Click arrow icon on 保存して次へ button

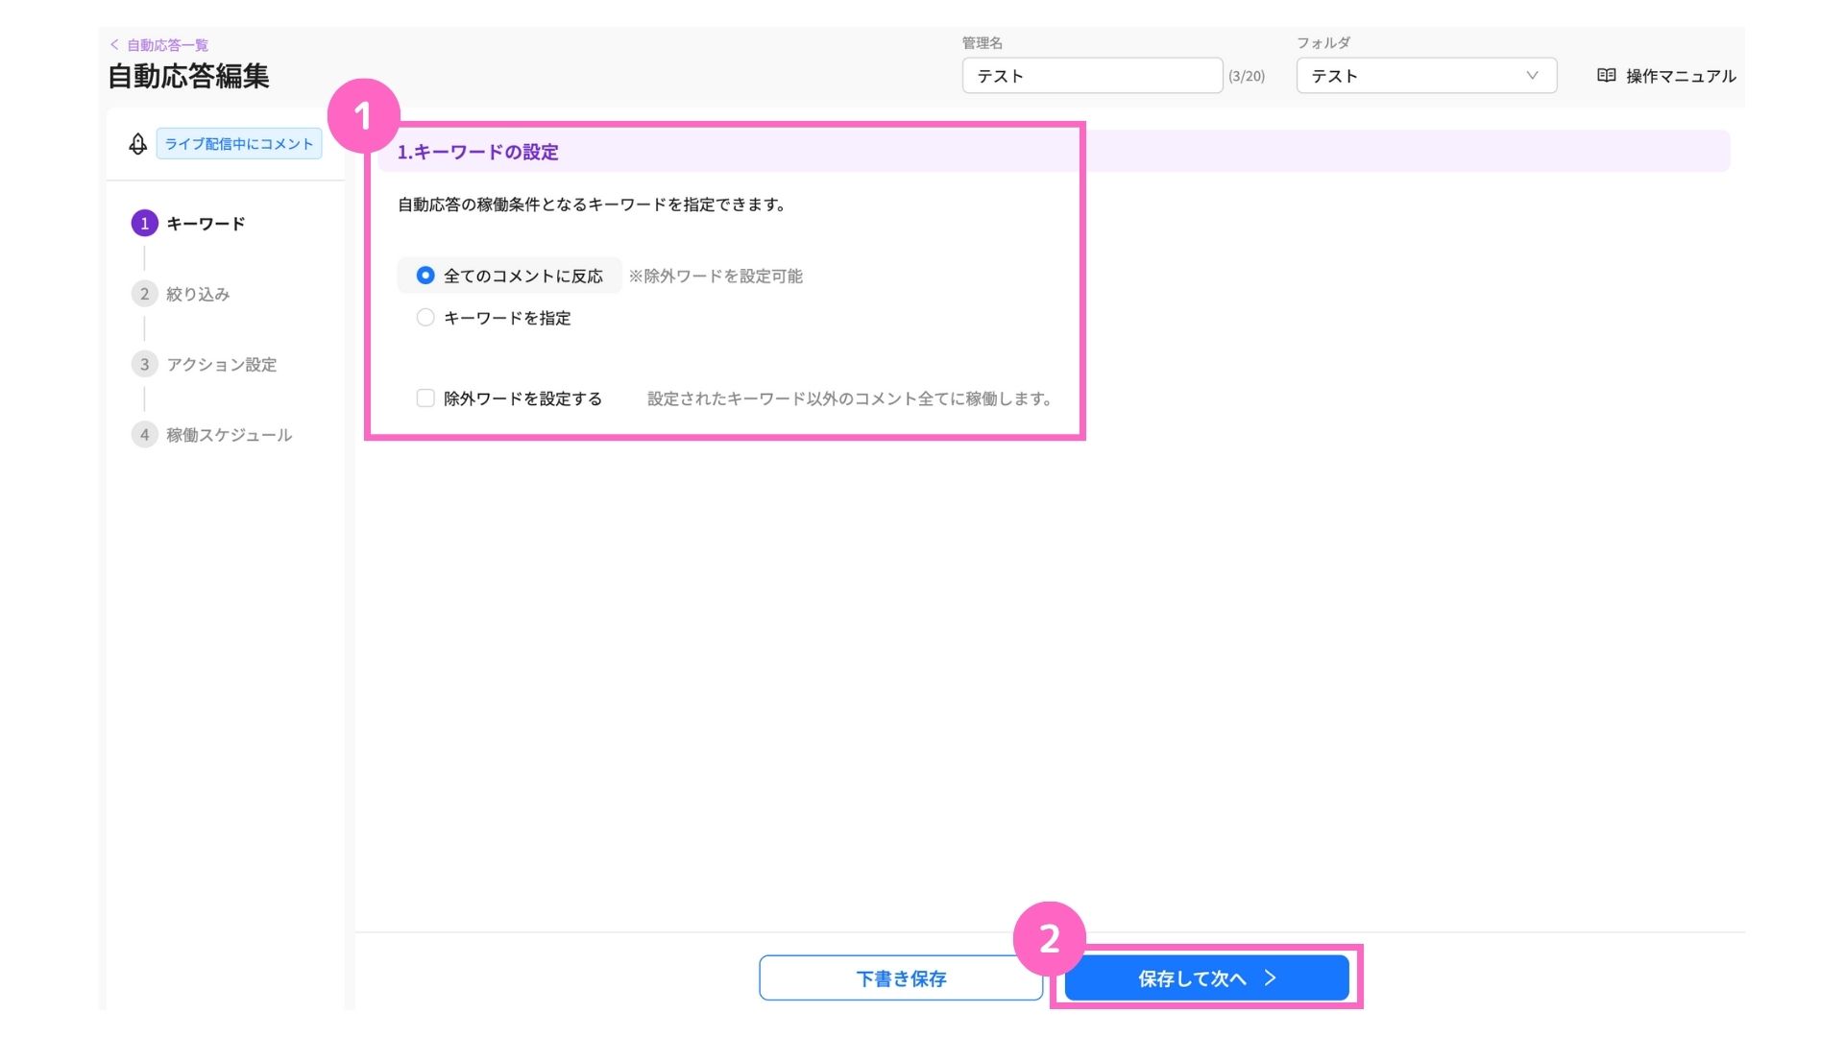[1271, 978]
